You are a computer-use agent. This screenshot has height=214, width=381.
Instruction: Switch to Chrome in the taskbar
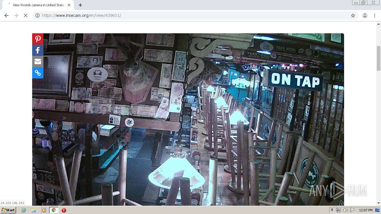(54, 210)
